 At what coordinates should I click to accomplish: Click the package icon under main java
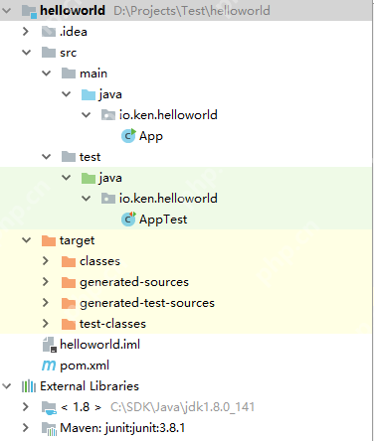click(x=108, y=115)
